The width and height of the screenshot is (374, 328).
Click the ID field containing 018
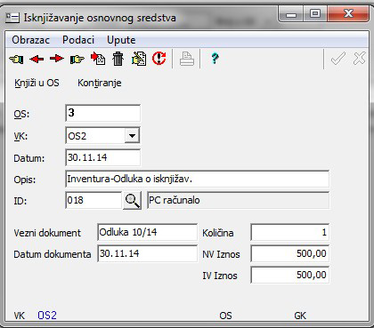pos(93,200)
